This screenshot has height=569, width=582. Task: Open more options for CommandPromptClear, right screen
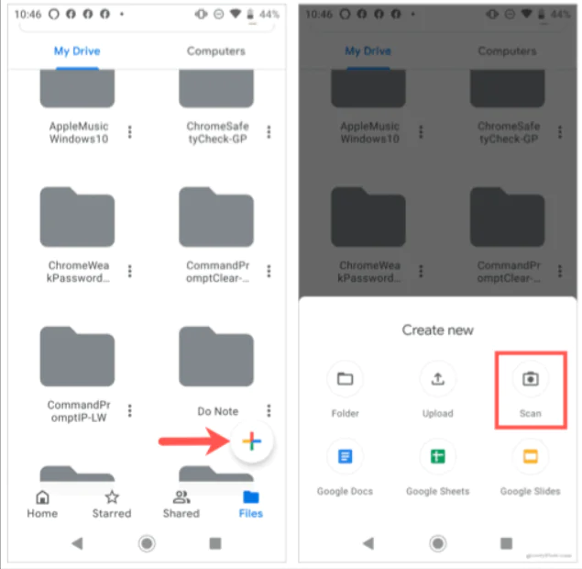[x=560, y=272]
